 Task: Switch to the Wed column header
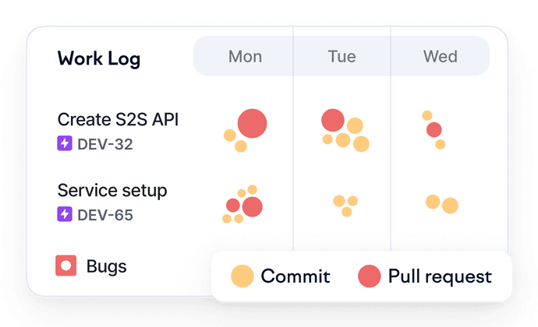(441, 57)
